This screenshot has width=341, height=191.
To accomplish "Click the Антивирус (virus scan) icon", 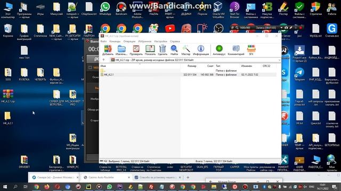I will [219, 50].
